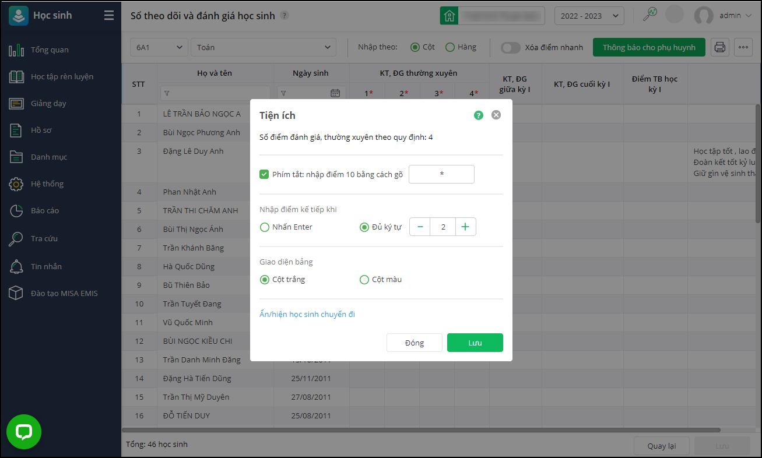Viewport: 762px width, 458px height.
Task: Click the Họ và tên filter input
Action: pos(215,93)
